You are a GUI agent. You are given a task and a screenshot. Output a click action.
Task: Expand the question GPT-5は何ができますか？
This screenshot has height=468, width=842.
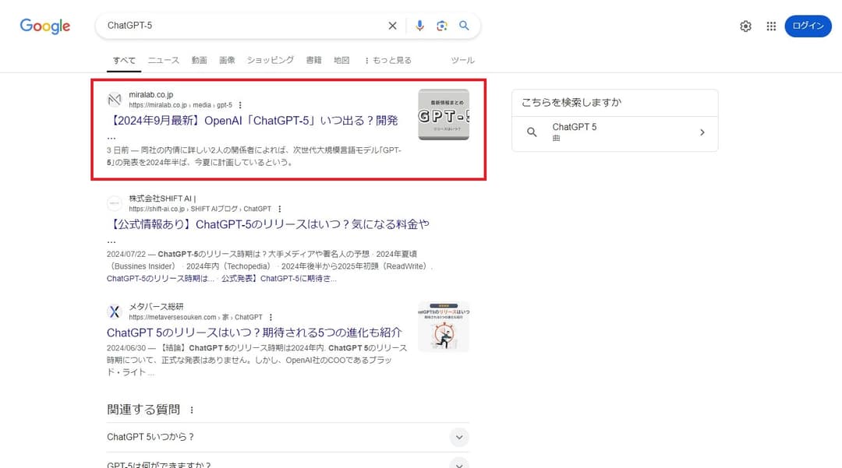(288, 463)
